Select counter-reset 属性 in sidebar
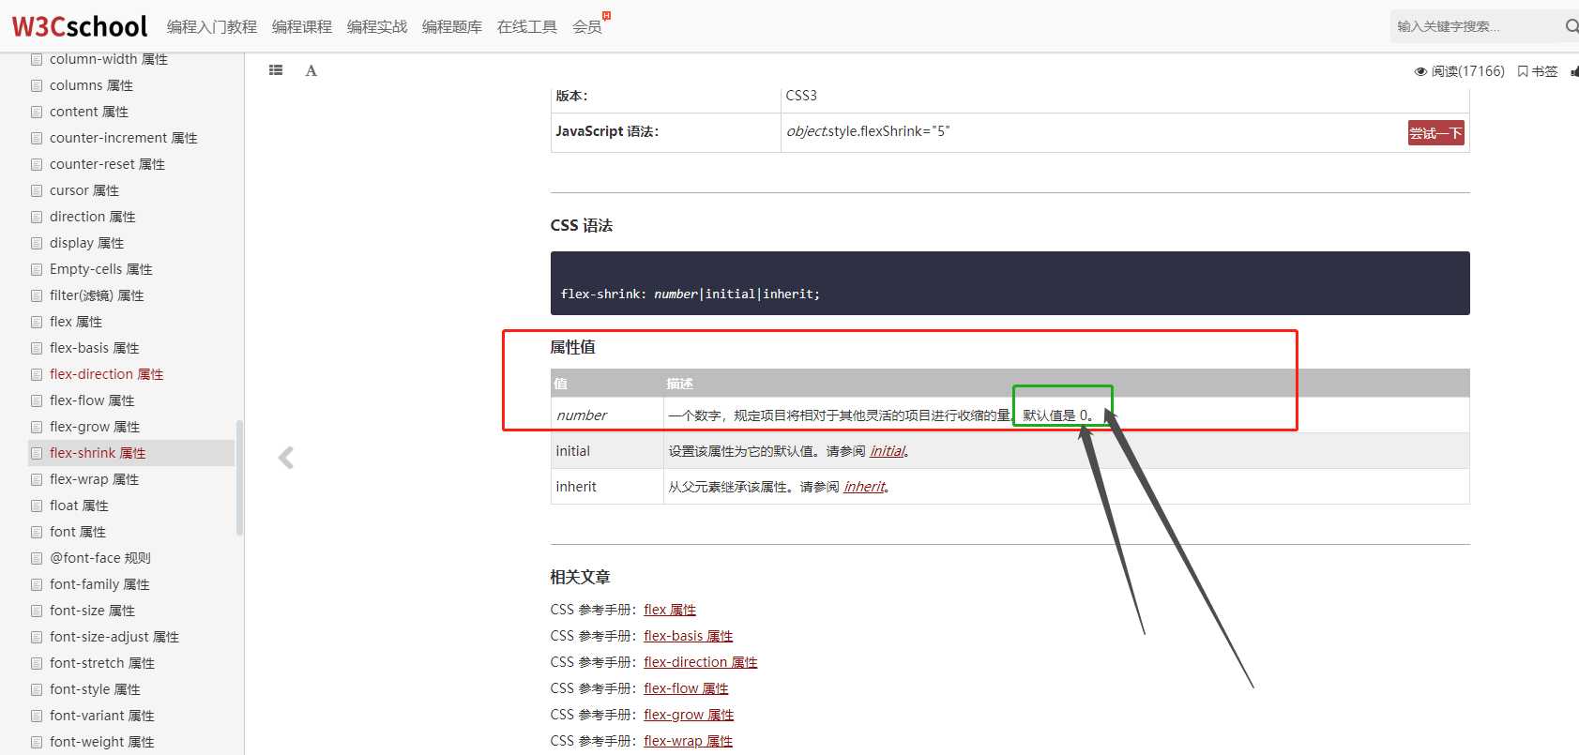1579x755 pixels. point(107,164)
